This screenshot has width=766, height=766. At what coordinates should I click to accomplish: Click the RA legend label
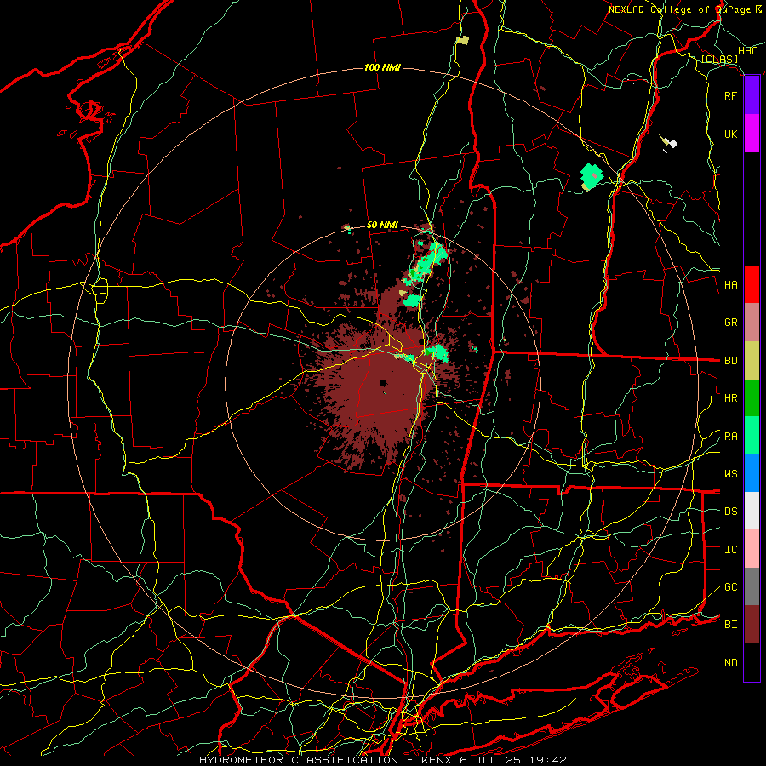[x=731, y=436]
